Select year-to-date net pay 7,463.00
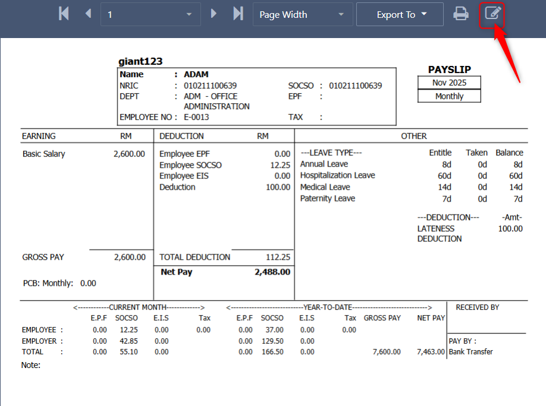The height and width of the screenshot is (406, 546). [x=431, y=352]
